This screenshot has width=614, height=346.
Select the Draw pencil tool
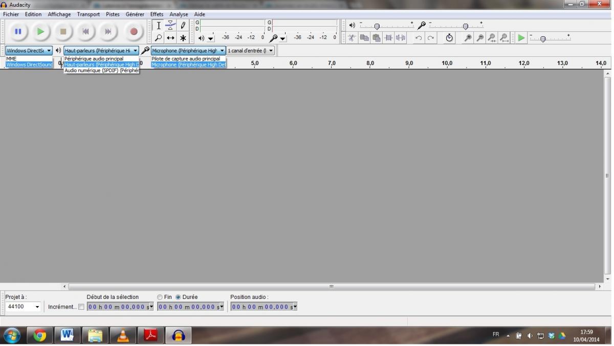tap(183, 26)
